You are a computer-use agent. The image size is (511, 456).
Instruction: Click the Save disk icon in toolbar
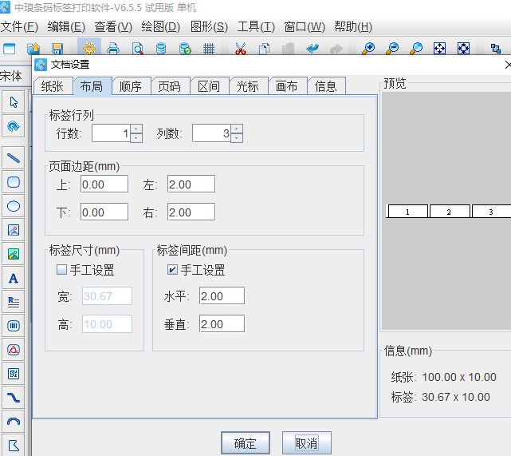pos(57,49)
